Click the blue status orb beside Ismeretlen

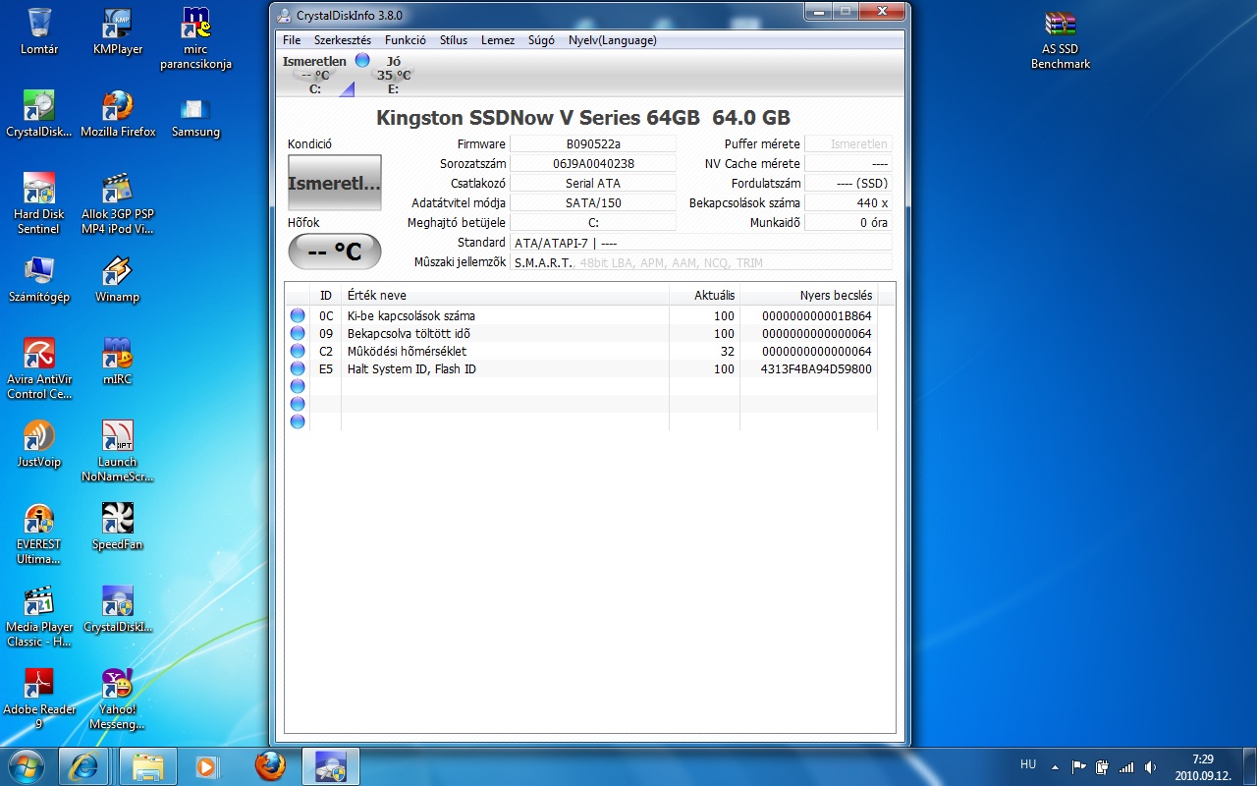tap(361, 60)
